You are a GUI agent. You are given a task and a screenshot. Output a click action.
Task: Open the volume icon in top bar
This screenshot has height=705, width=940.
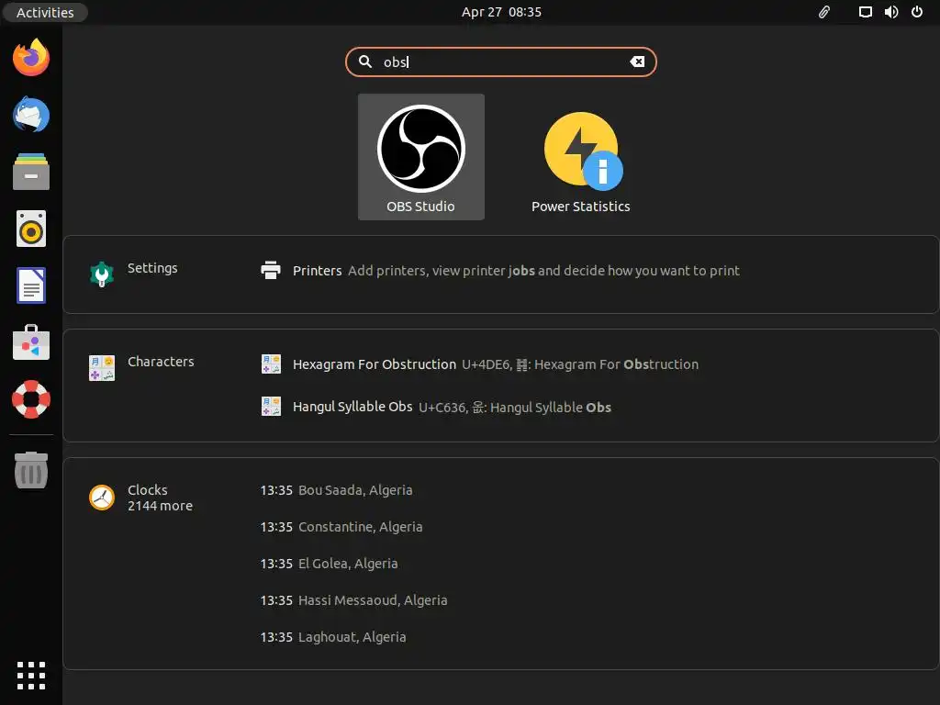(x=891, y=12)
